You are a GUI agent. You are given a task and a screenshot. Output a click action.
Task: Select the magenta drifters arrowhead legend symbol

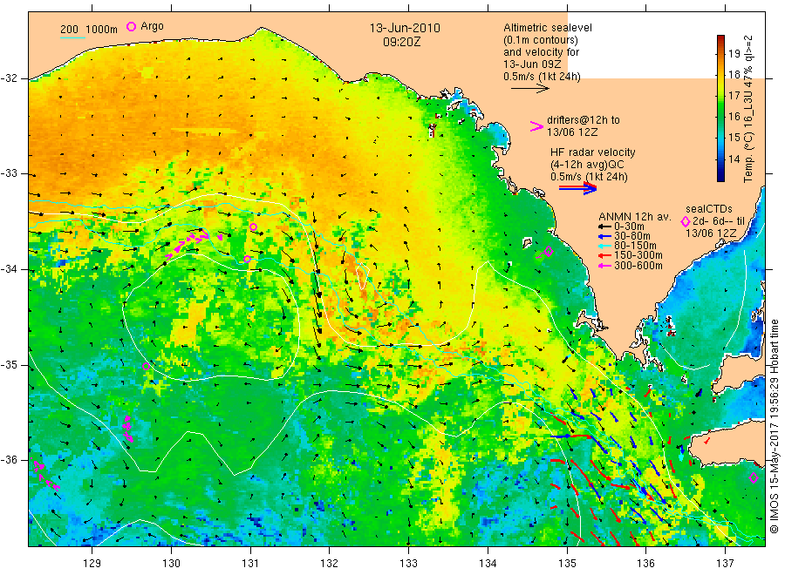coord(536,126)
